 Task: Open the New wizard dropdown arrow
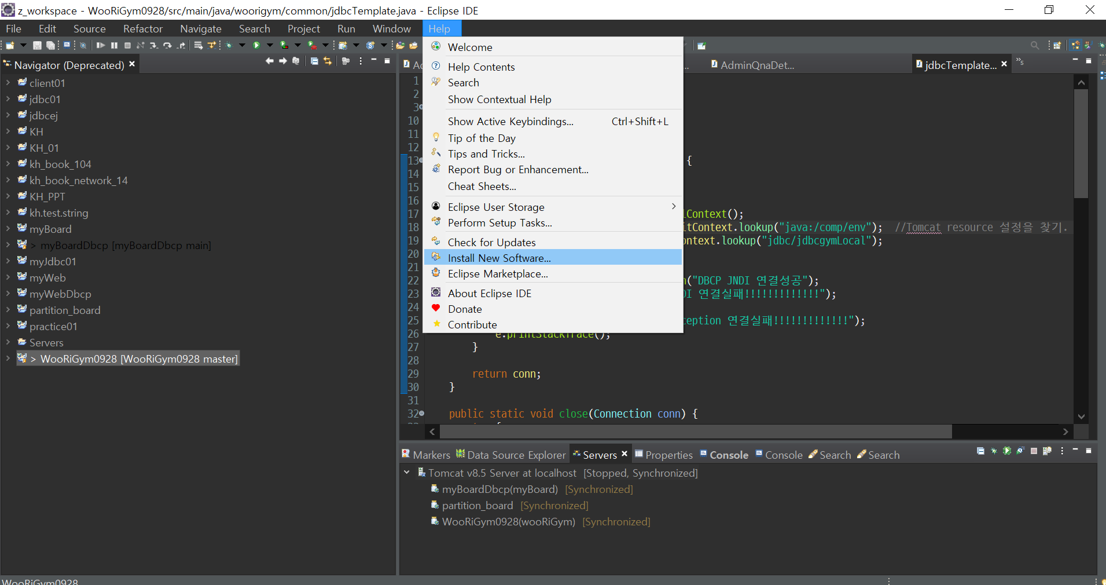[x=23, y=45]
